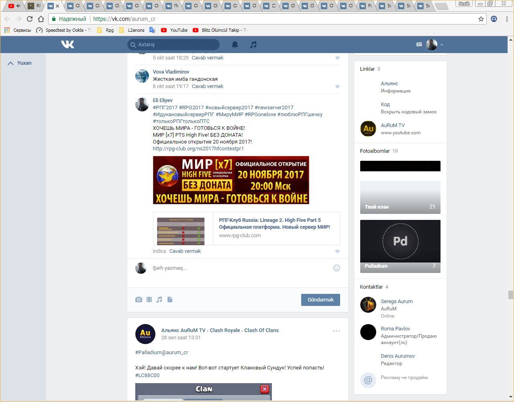514x402 pixels.
Task: Open the three-dot menu of the Альянс AuRuM TV post
Action: pyautogui.click(x=337, y=331)
